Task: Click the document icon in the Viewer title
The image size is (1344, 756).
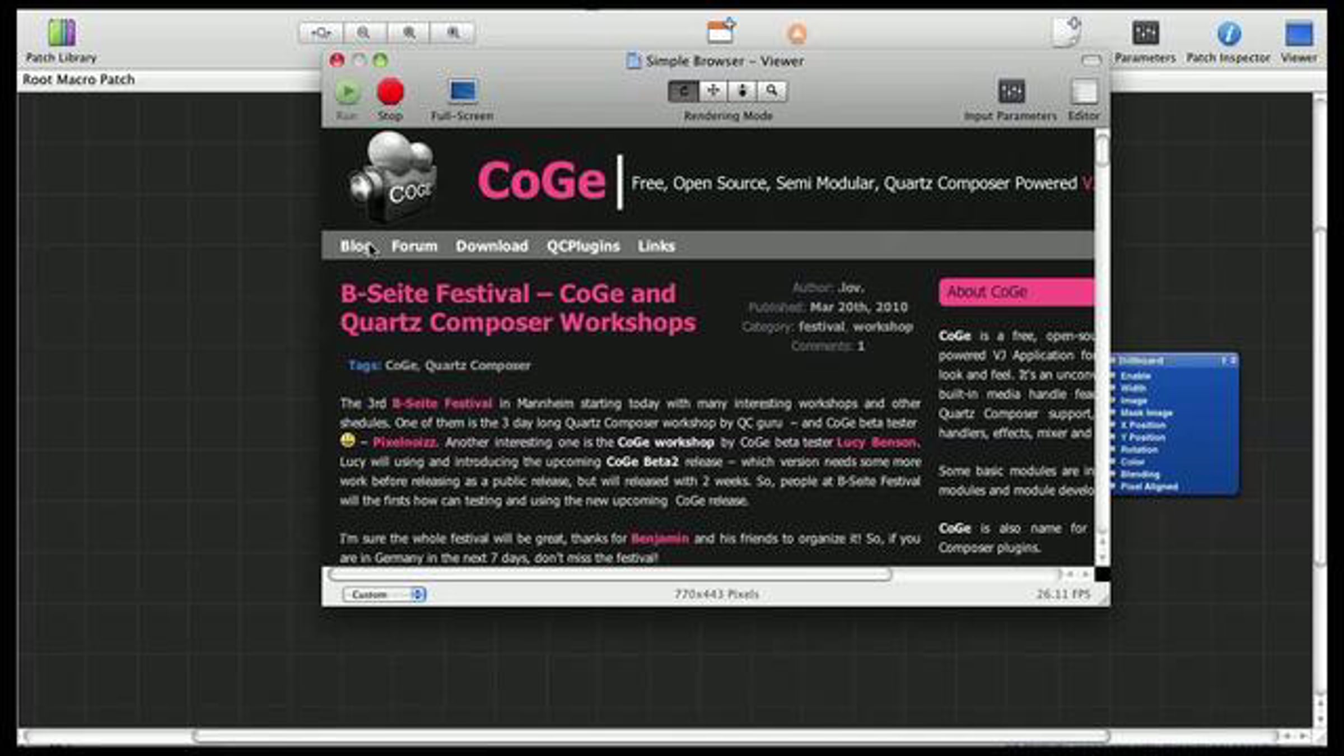Action: (x=633, y=60)
